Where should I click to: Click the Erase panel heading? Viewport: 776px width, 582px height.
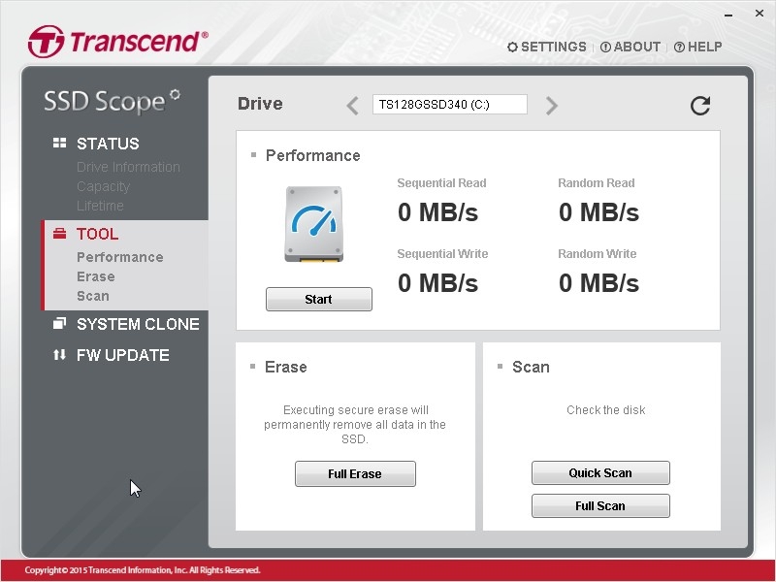(x=285, y=367)
